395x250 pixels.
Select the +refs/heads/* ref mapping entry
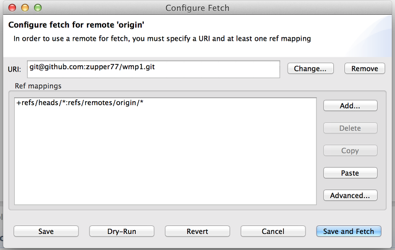pyautogui.click(x=80, y=103)
